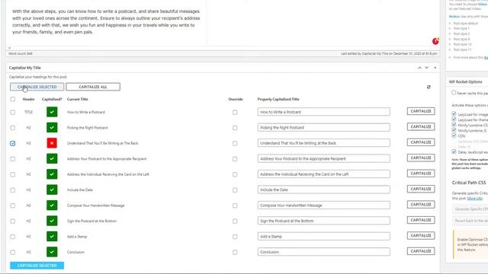The height and width of the screenshot is (274, 488).
Task: Click Generate Specific CPCSS button
Action: (x=471, y=209)
